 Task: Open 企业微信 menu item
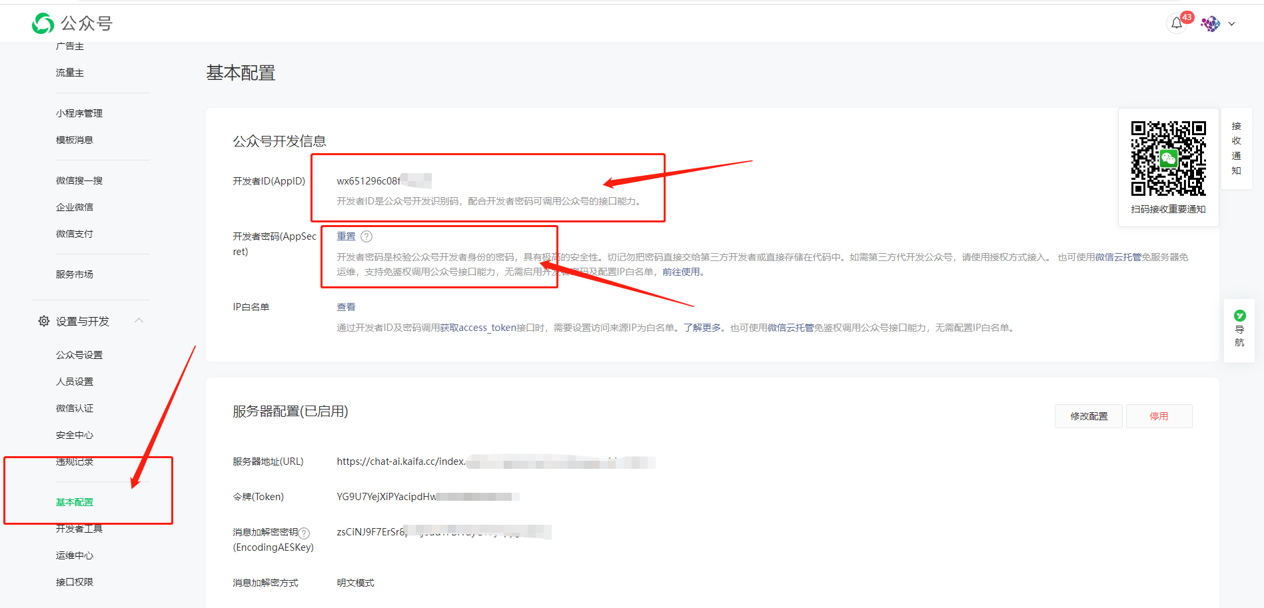coord(75,207)
